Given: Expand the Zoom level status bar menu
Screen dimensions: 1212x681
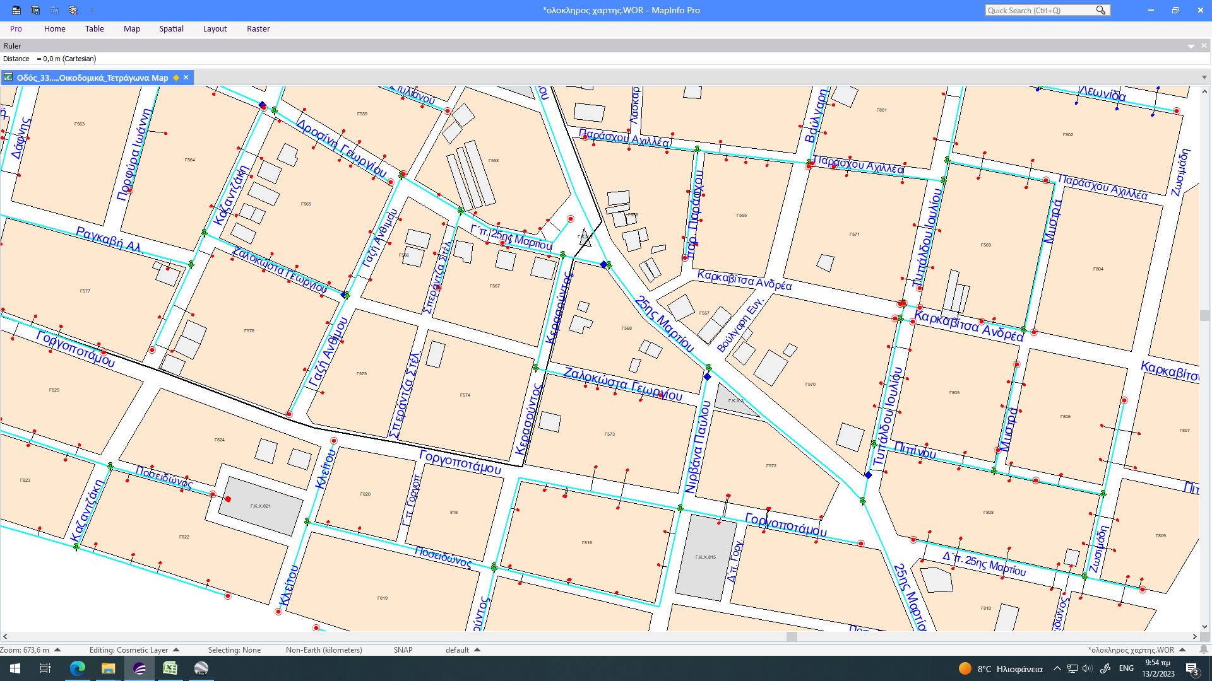Looking at the screenshot, I should click(57, 649).
